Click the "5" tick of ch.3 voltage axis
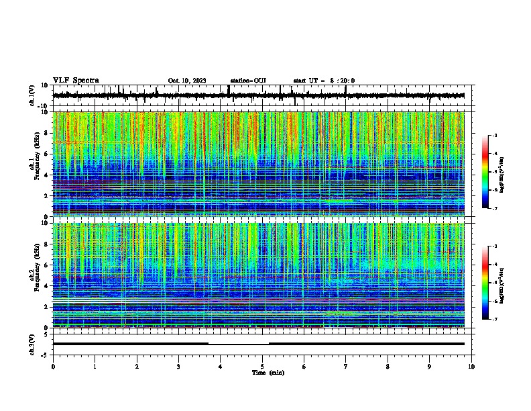This screenshot has width=531, height=411. [x=46, y=334]
